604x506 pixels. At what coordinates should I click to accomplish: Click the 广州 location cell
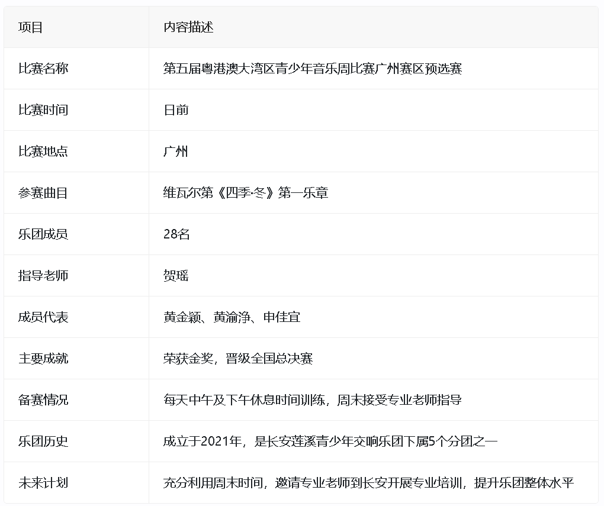click(x=176, y=152)
